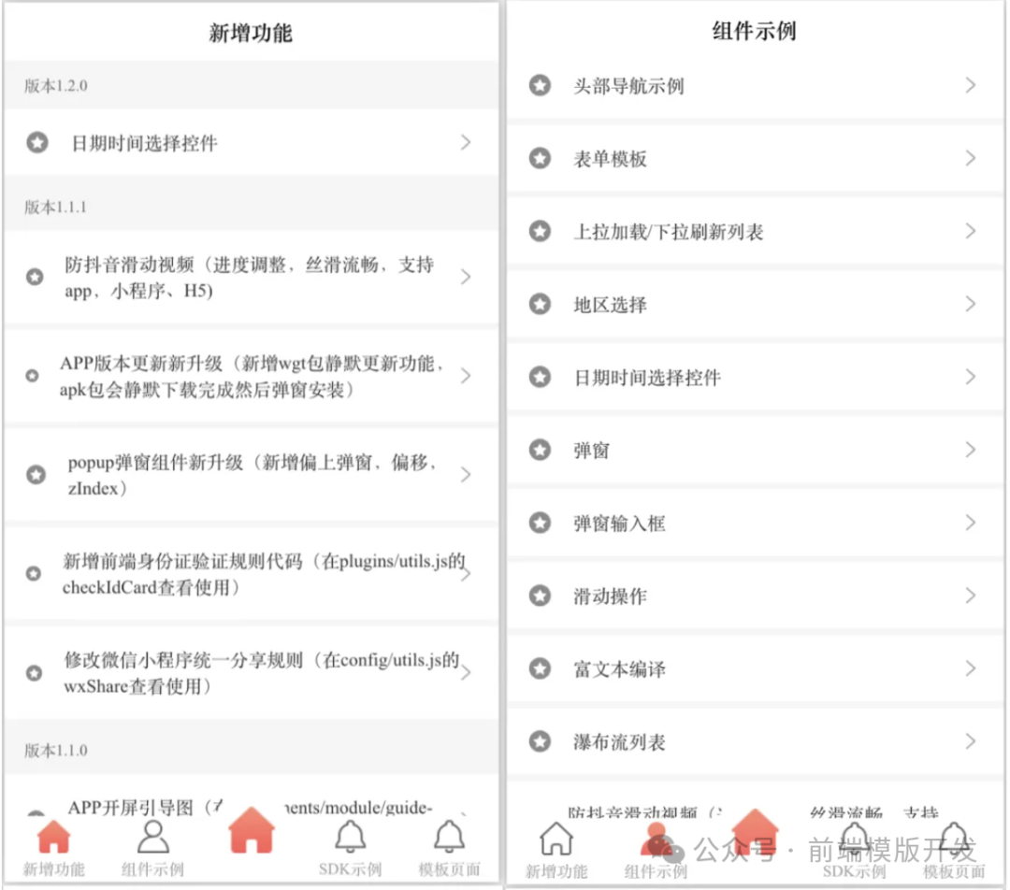The height and width of the screenshot is (890, 1010).
Task: Open 头部导航示例 component
Action: coord(755,85)
